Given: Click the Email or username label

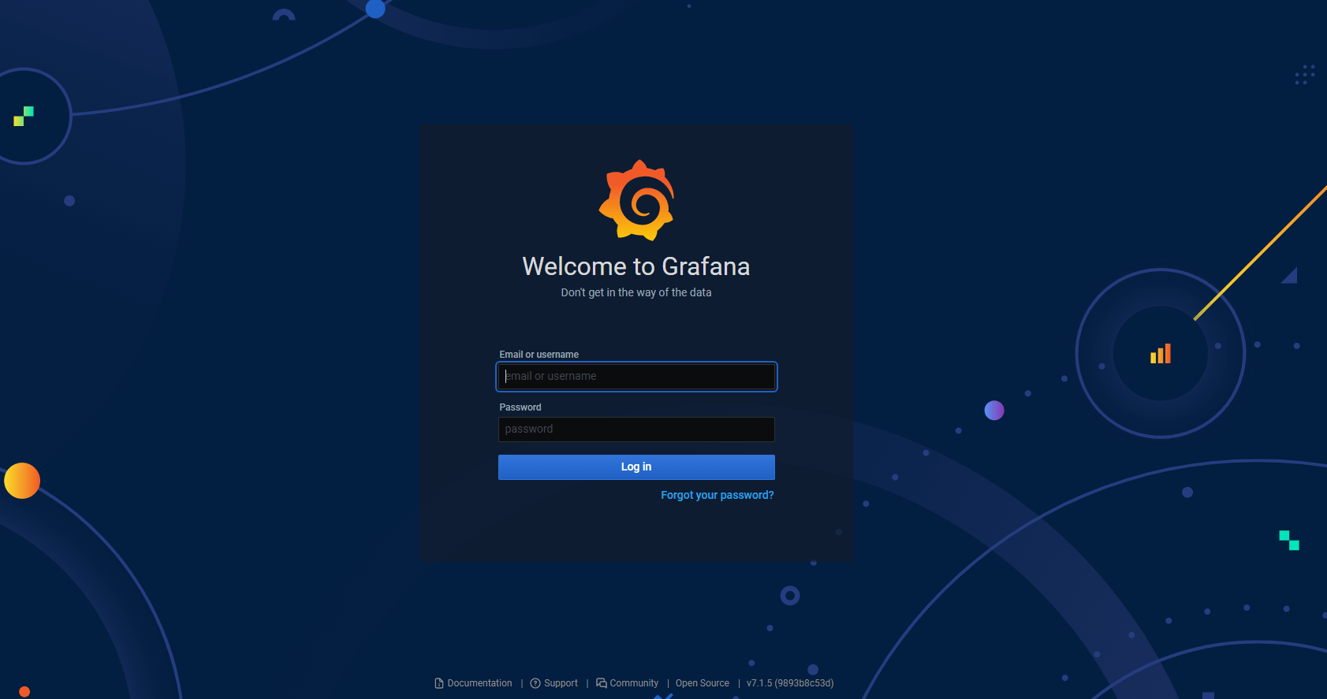Looking at the screenshot, I should (x=539, y=355).
